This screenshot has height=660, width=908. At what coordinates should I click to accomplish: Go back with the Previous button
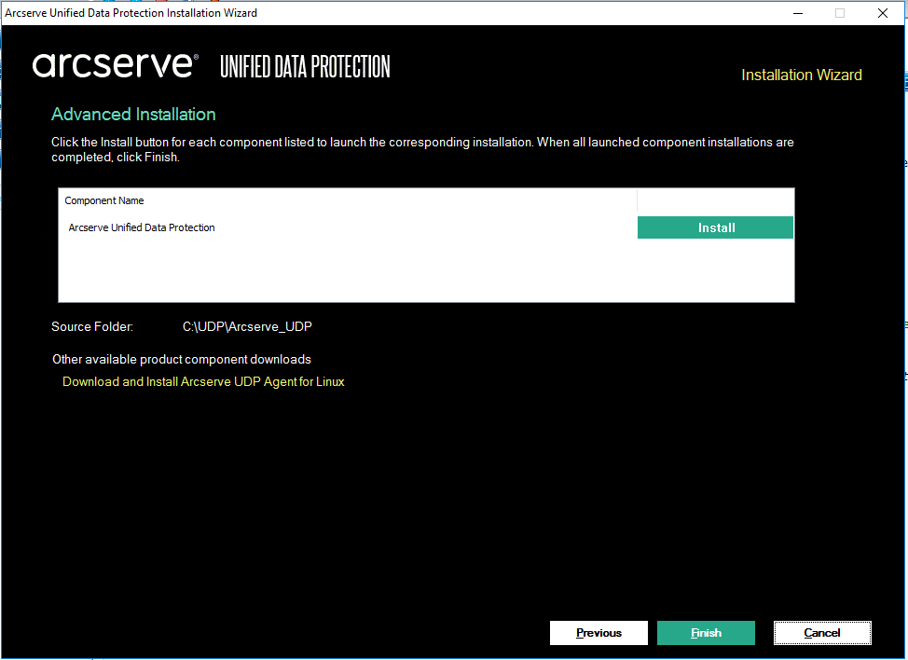pyautogui.click(x=598, y=633)
